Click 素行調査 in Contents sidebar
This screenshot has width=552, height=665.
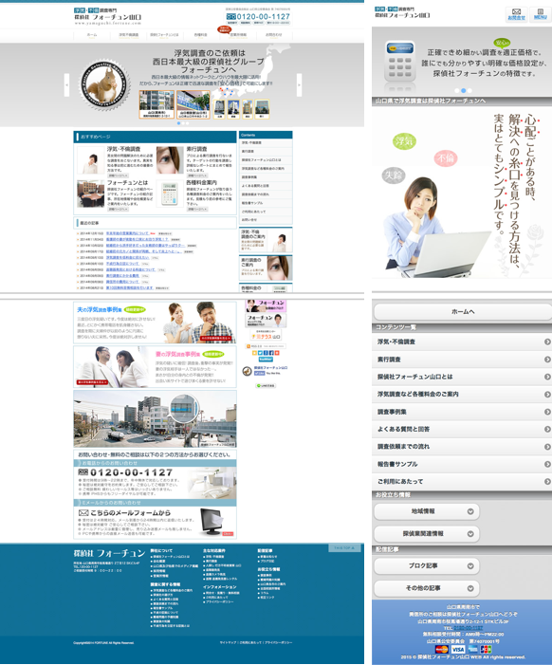[266, 152]
